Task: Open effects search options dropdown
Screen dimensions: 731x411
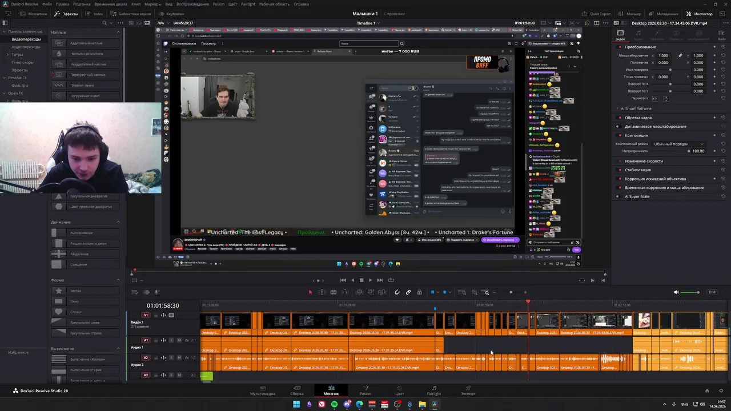Action: [x=111, y=23]
